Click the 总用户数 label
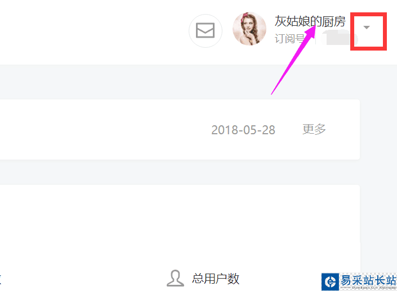 [216, 279]
